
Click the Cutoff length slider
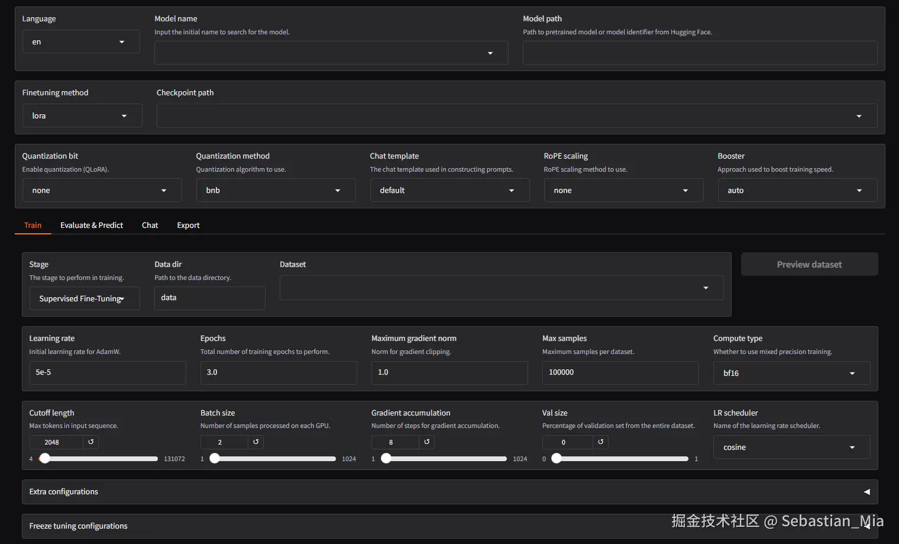coord(98,459)
